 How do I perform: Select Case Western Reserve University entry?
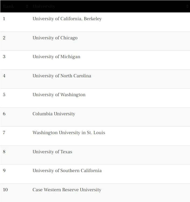pos(67,190)
